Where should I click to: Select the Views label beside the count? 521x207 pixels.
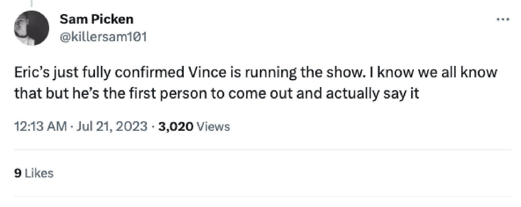tap(213, 126)
